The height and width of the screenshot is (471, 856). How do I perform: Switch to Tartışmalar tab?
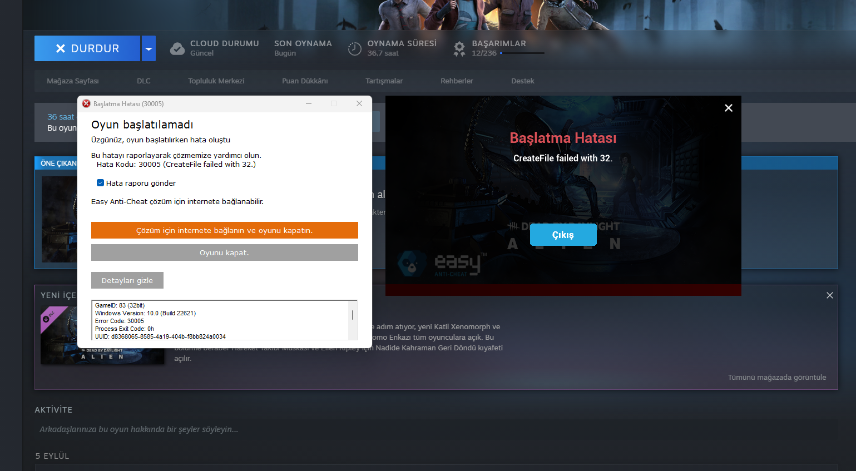click(x=384, y=81)
